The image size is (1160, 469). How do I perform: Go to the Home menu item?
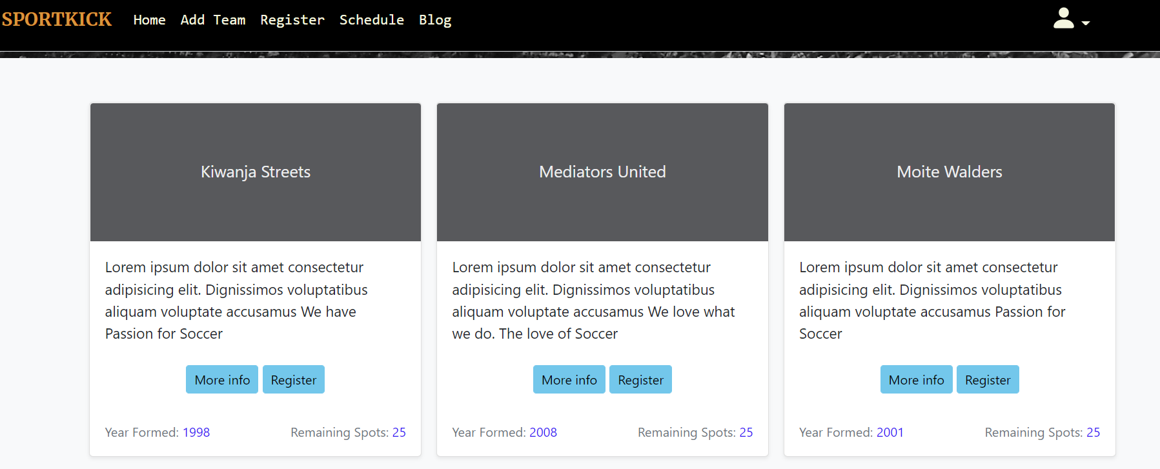click(149, 20)
